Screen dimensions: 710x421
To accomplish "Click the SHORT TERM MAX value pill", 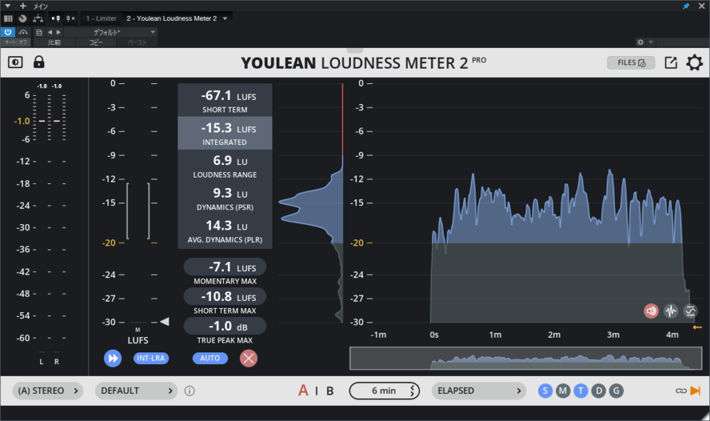I will click(x=225, y=297).
